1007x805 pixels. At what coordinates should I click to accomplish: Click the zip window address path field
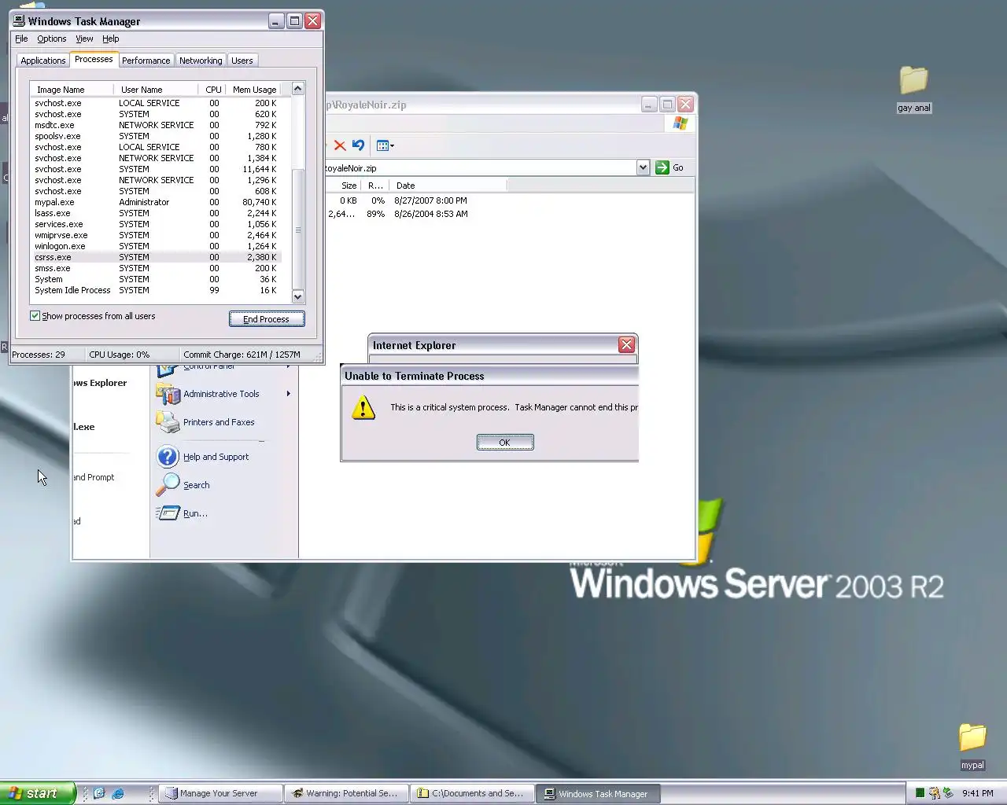pyautogui.click(x=481, y=168)
